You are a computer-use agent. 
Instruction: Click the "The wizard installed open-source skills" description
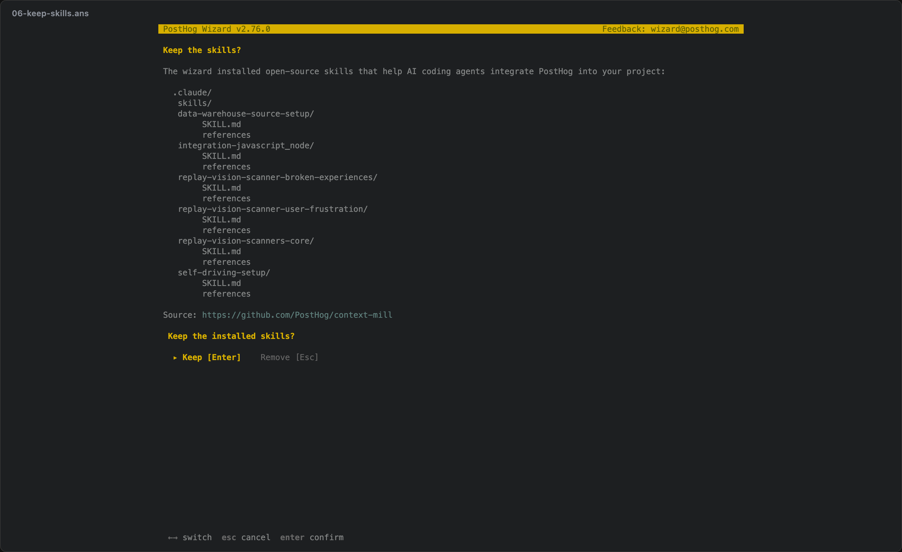tap(414, 71)
